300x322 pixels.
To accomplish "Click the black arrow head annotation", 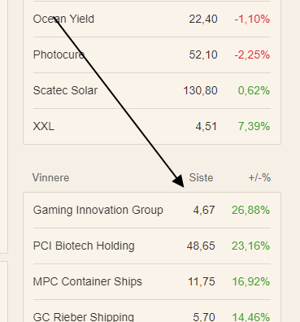I will (180, 181).
